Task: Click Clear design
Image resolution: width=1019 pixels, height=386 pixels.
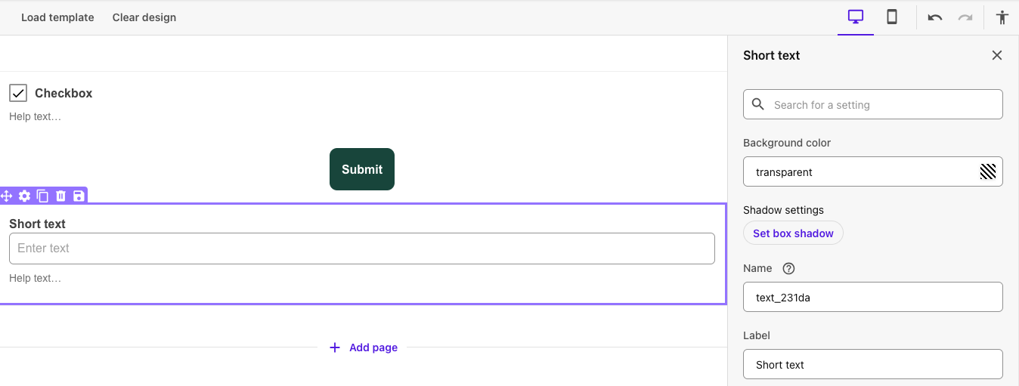Action: [x=144, y=17]
